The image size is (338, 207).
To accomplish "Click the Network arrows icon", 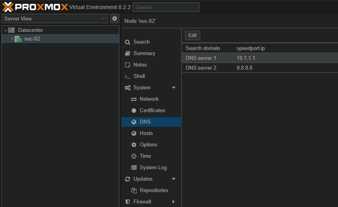I will pos(134,99).
